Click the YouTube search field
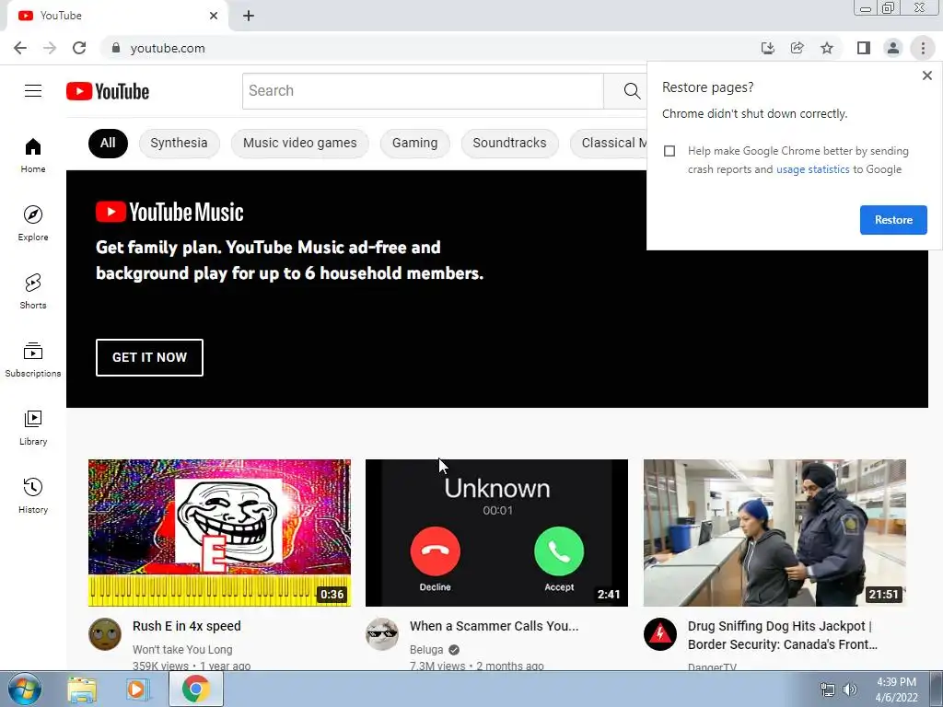 point(423,91)
